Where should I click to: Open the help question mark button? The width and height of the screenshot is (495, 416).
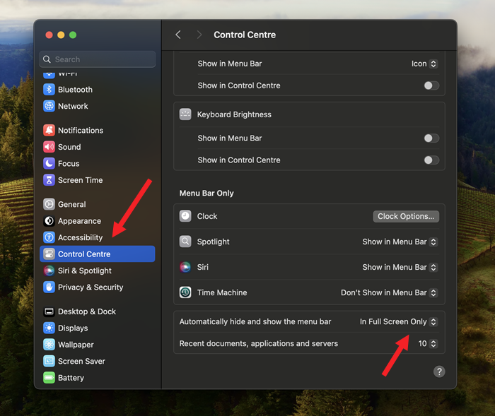tap(439, 372)
